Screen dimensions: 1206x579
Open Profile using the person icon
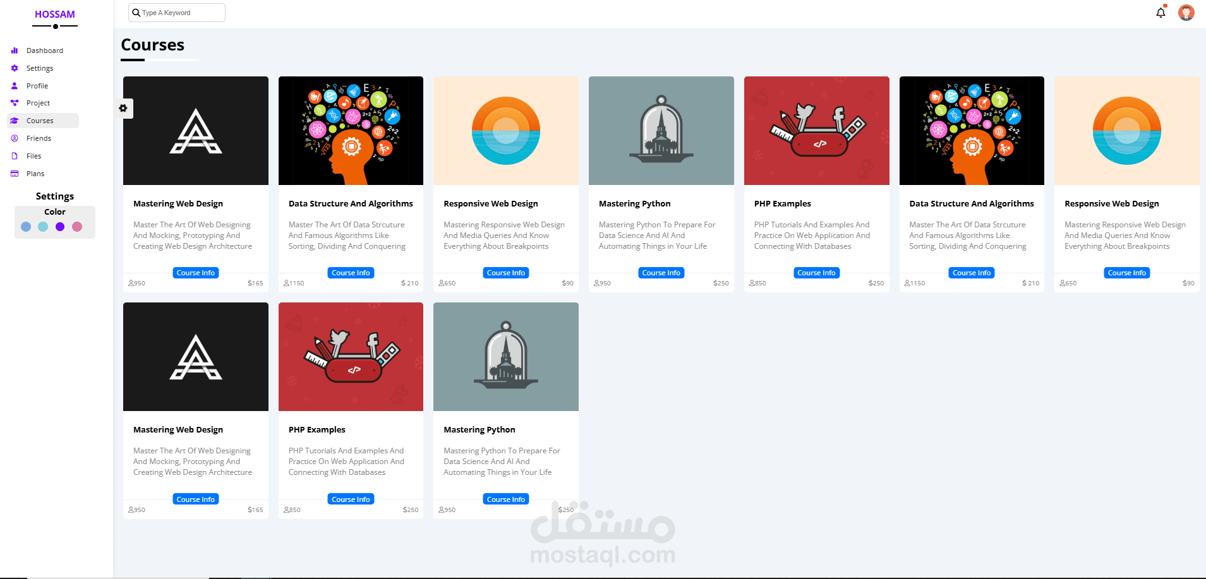tap(15, 86)
